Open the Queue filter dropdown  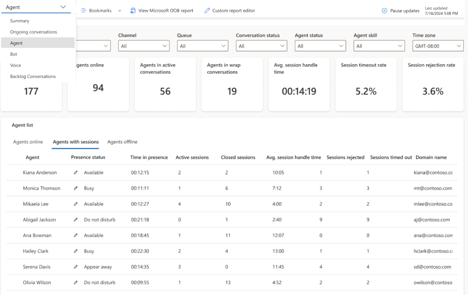pyautogui.click(x=203, y=46)
